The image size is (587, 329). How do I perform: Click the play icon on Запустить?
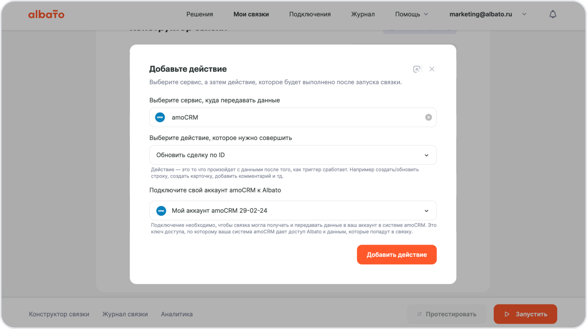pos(507,314)
